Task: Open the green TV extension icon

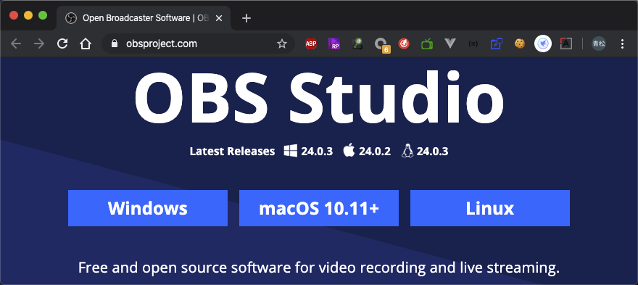Action: [x=427, y=44]
